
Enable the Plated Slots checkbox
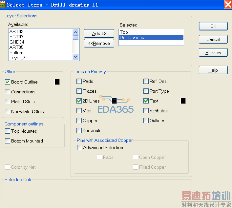8,102
